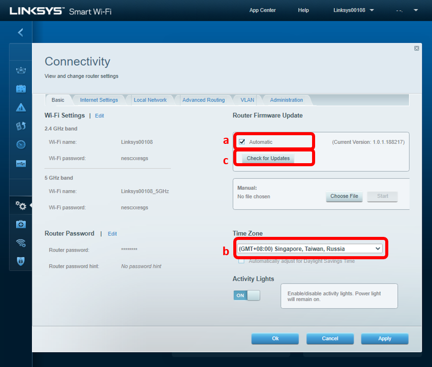Toggle Activity Lights ON switch

pos(247,295)
